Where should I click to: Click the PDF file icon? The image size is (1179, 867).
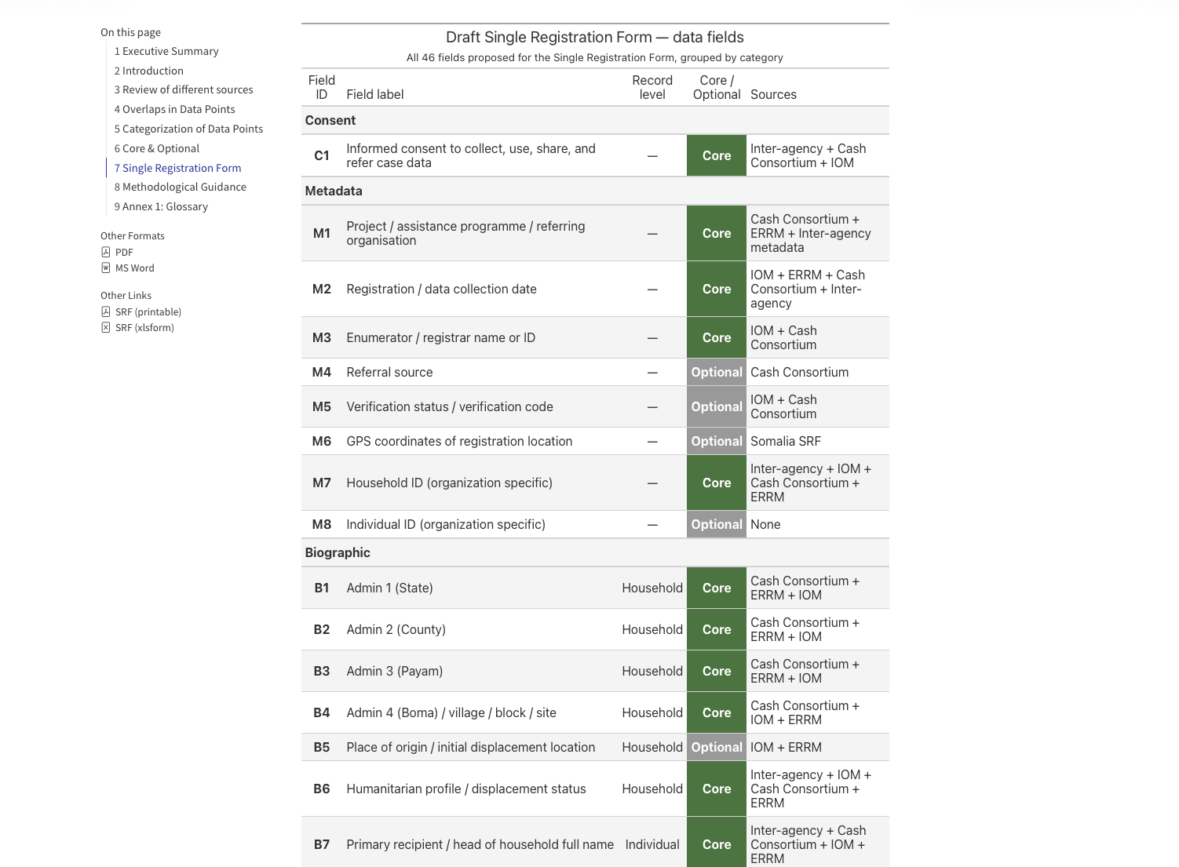click(x=105, y=252)
